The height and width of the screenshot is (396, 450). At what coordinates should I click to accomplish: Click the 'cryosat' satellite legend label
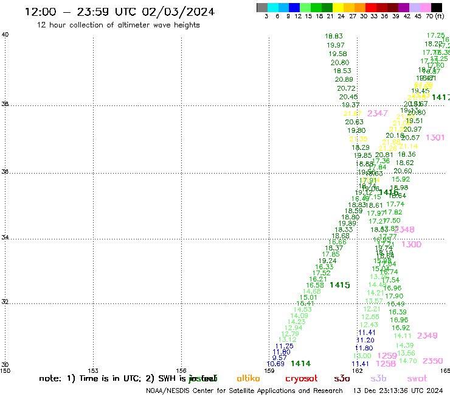(302, 378)
